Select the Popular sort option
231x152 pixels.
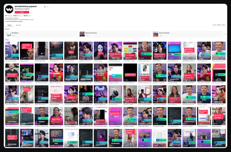point(219,25)
